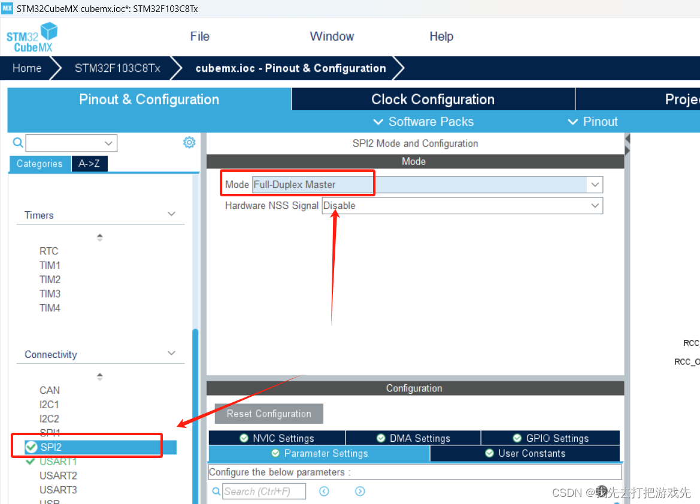700x504 pixels.
Task: Switch to Pinout & Configuration tab
Action: point(149,99)
